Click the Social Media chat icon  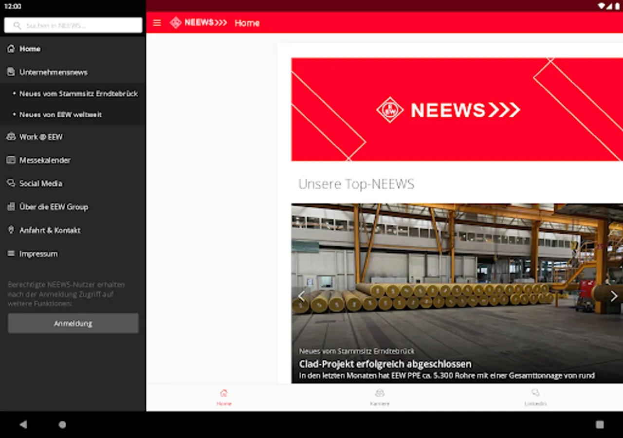pyautogui.click(x=11, y=183)
